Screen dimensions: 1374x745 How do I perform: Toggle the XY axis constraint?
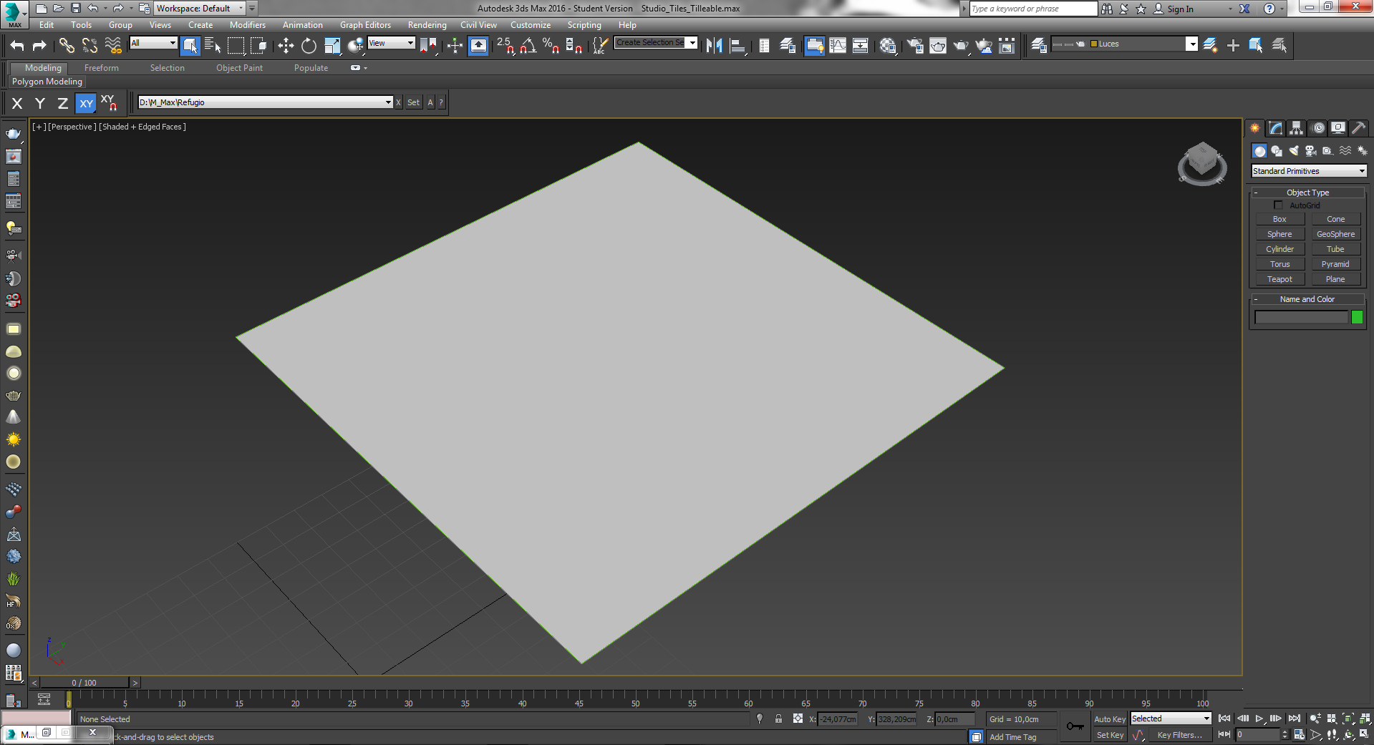point(86,103)
